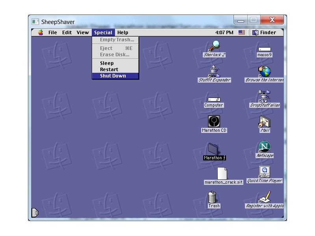Open the View menu
The height and width of the screenshot is (236, 315).
point(83,33)
